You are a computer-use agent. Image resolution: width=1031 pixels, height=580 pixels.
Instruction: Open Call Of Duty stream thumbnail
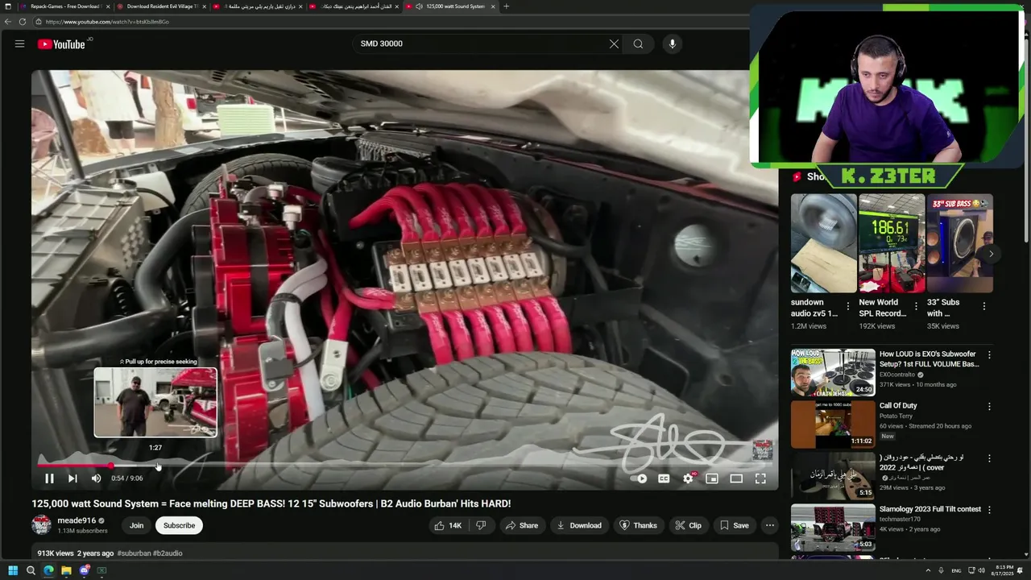833,424
